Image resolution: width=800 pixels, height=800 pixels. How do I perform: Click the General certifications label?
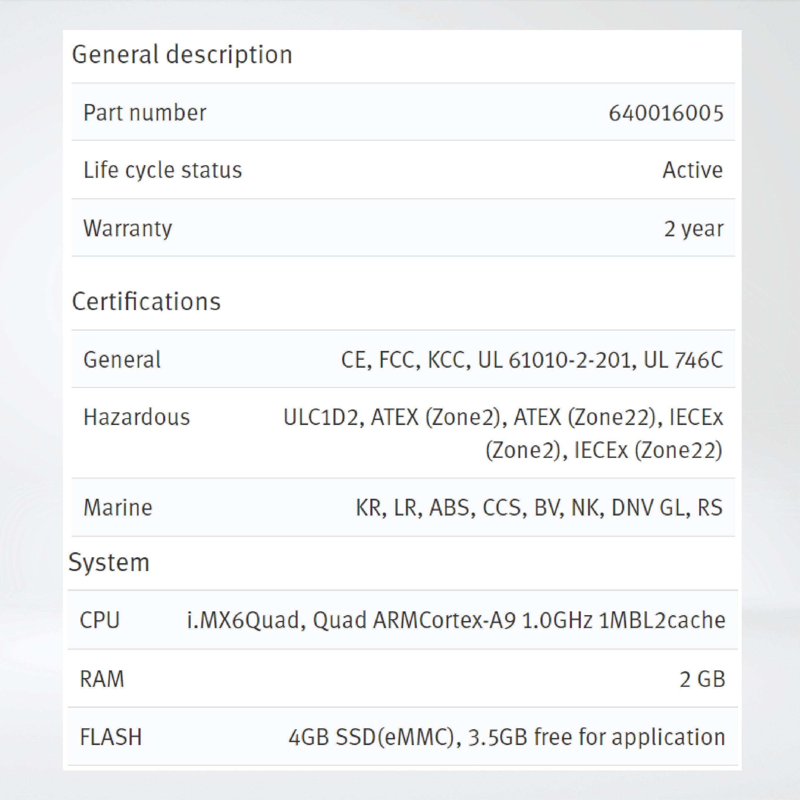122,359
